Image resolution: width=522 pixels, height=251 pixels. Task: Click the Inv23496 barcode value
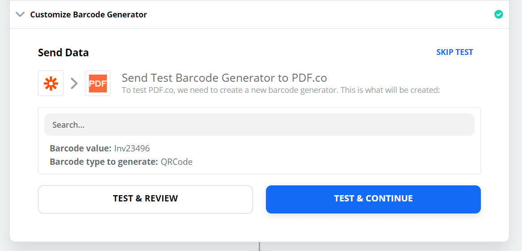[132, 148]
